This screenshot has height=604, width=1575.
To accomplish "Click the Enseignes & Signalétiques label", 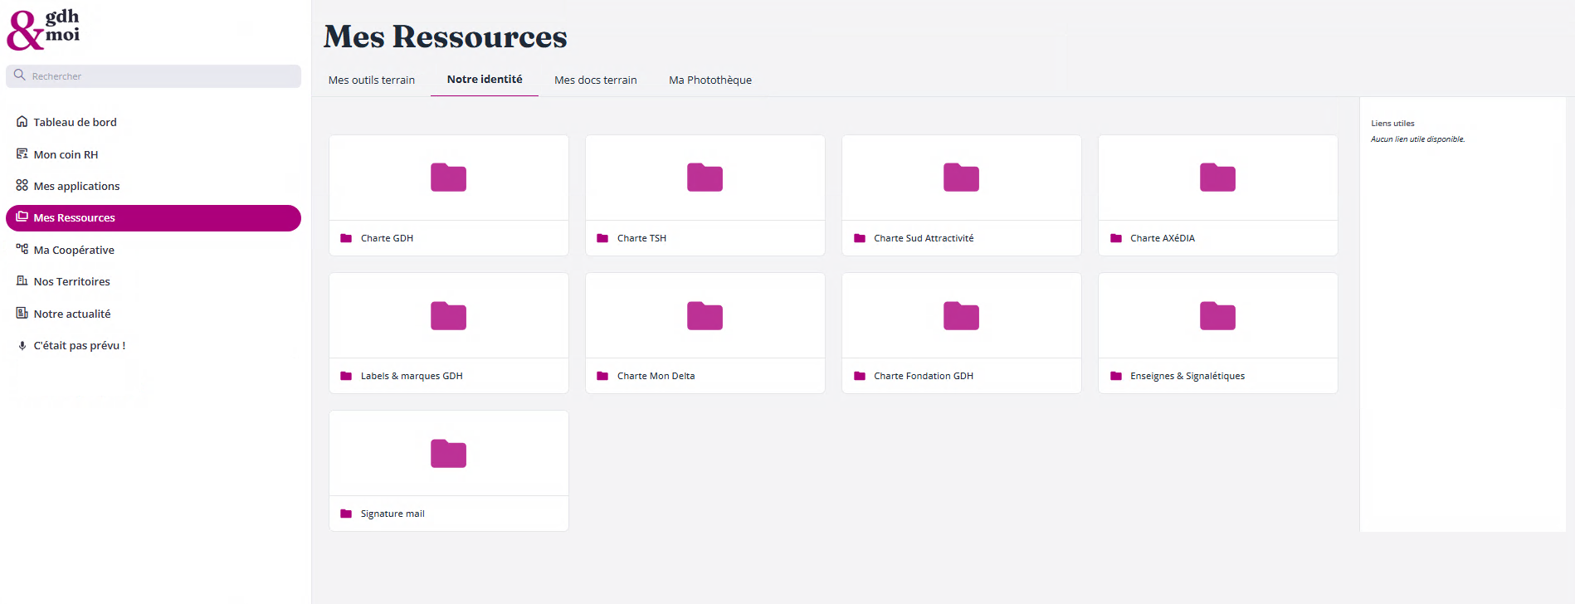I will pos(1187,376).
